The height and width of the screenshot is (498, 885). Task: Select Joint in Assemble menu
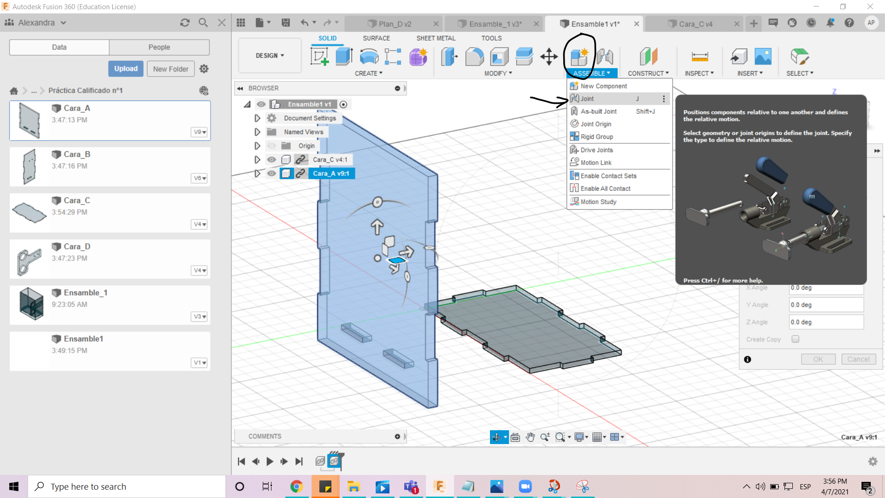coord(619,99)
